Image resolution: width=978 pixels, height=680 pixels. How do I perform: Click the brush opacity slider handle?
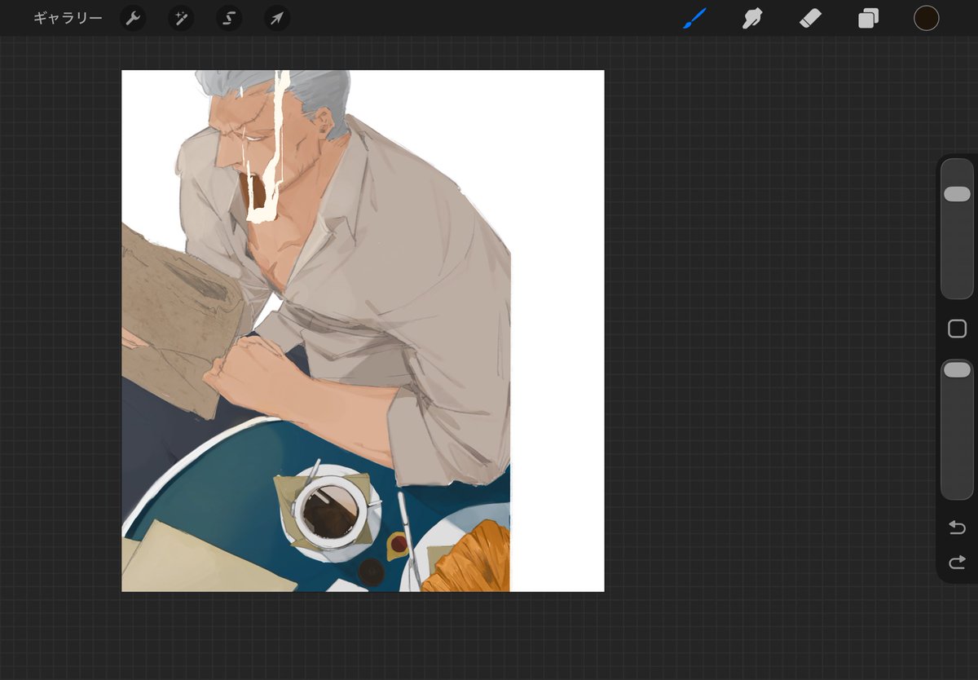point(957,370)
